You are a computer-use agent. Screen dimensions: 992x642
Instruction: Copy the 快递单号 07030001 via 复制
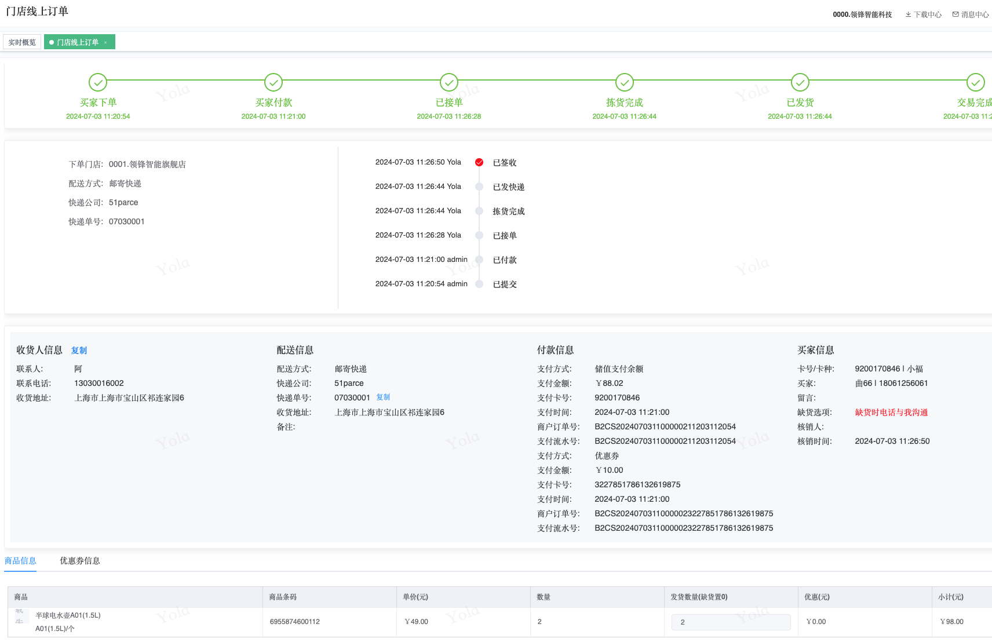click(383, 397)
